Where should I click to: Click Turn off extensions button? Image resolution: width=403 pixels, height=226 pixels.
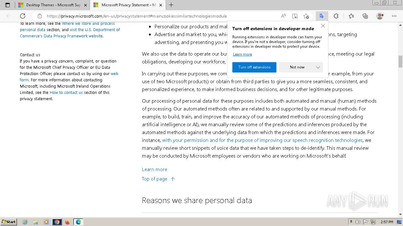pos(254,67)
